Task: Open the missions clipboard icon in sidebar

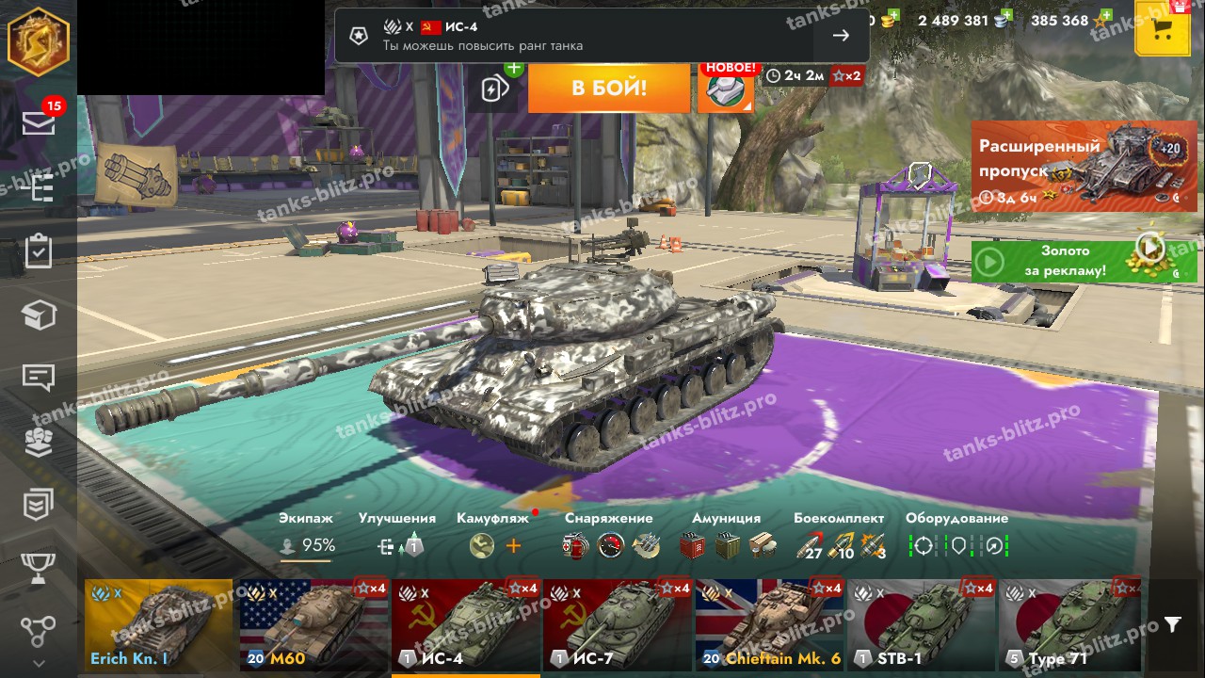Action: [x=39, y=251]
